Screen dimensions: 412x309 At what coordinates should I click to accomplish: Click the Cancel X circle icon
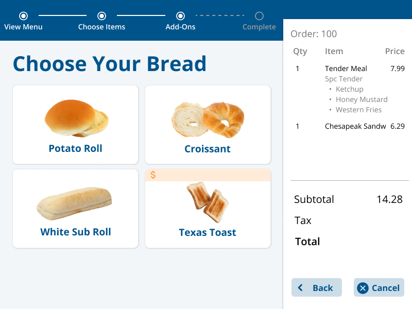coord(363,288)
